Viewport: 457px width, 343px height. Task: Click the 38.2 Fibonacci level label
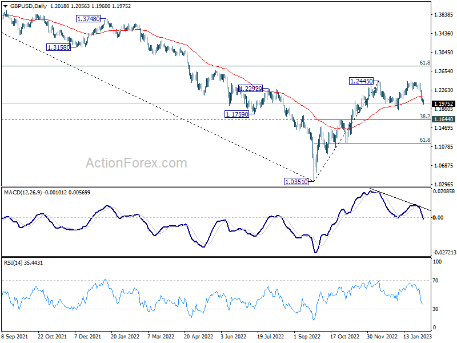(424, 116)
